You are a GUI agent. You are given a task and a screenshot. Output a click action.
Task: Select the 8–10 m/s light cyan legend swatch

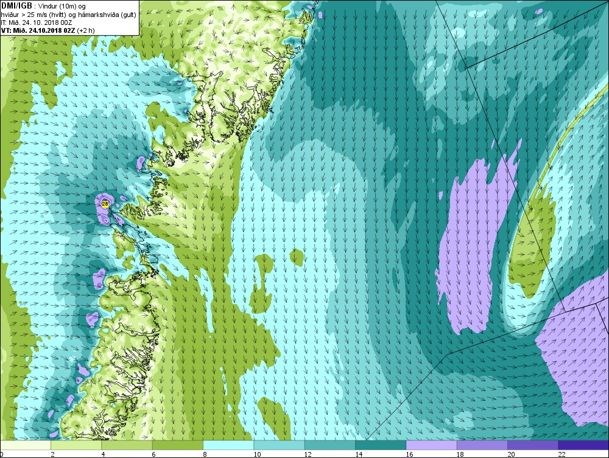228,445
